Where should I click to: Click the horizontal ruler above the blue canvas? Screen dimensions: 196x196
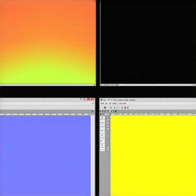click(x=46, y=114)
